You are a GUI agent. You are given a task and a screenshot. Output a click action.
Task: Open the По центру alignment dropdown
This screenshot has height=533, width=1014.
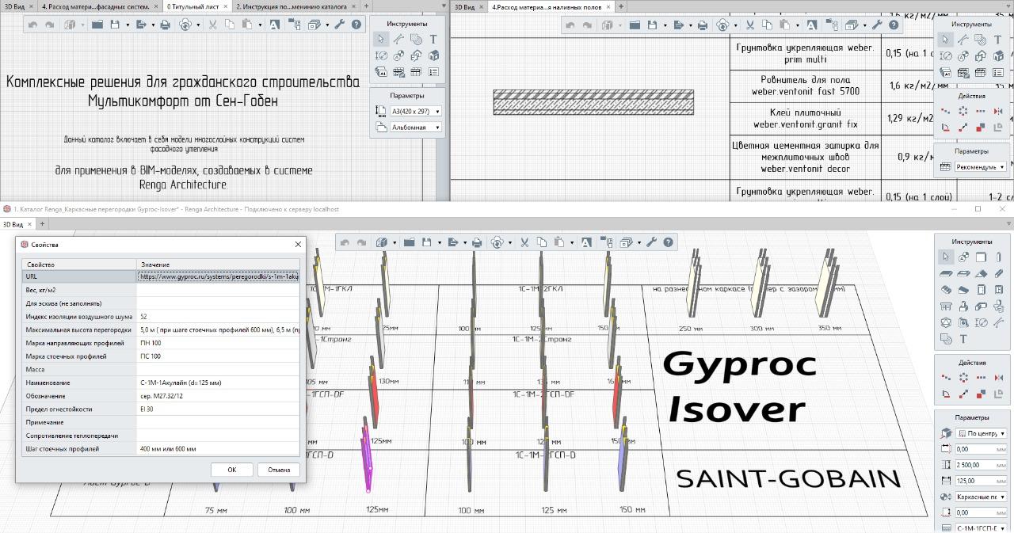981,433
